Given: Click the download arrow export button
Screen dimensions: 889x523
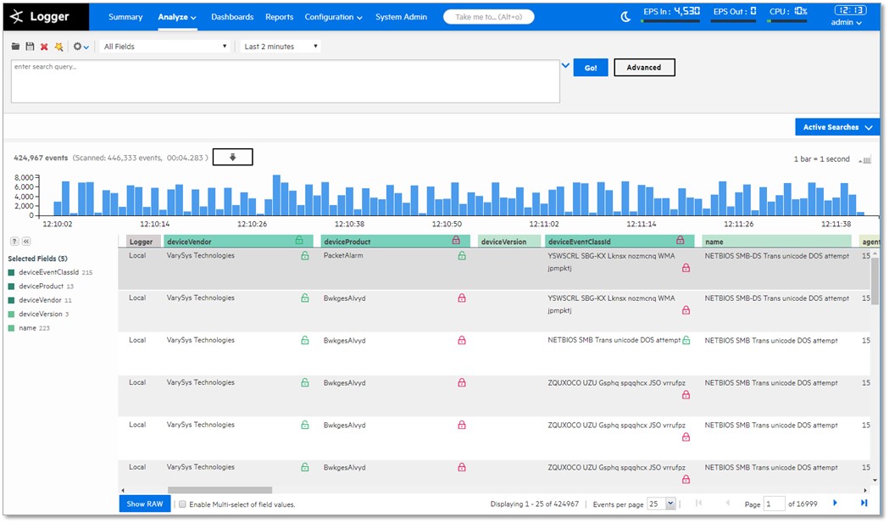Looking at the screenshot, I should click(232, 158).
